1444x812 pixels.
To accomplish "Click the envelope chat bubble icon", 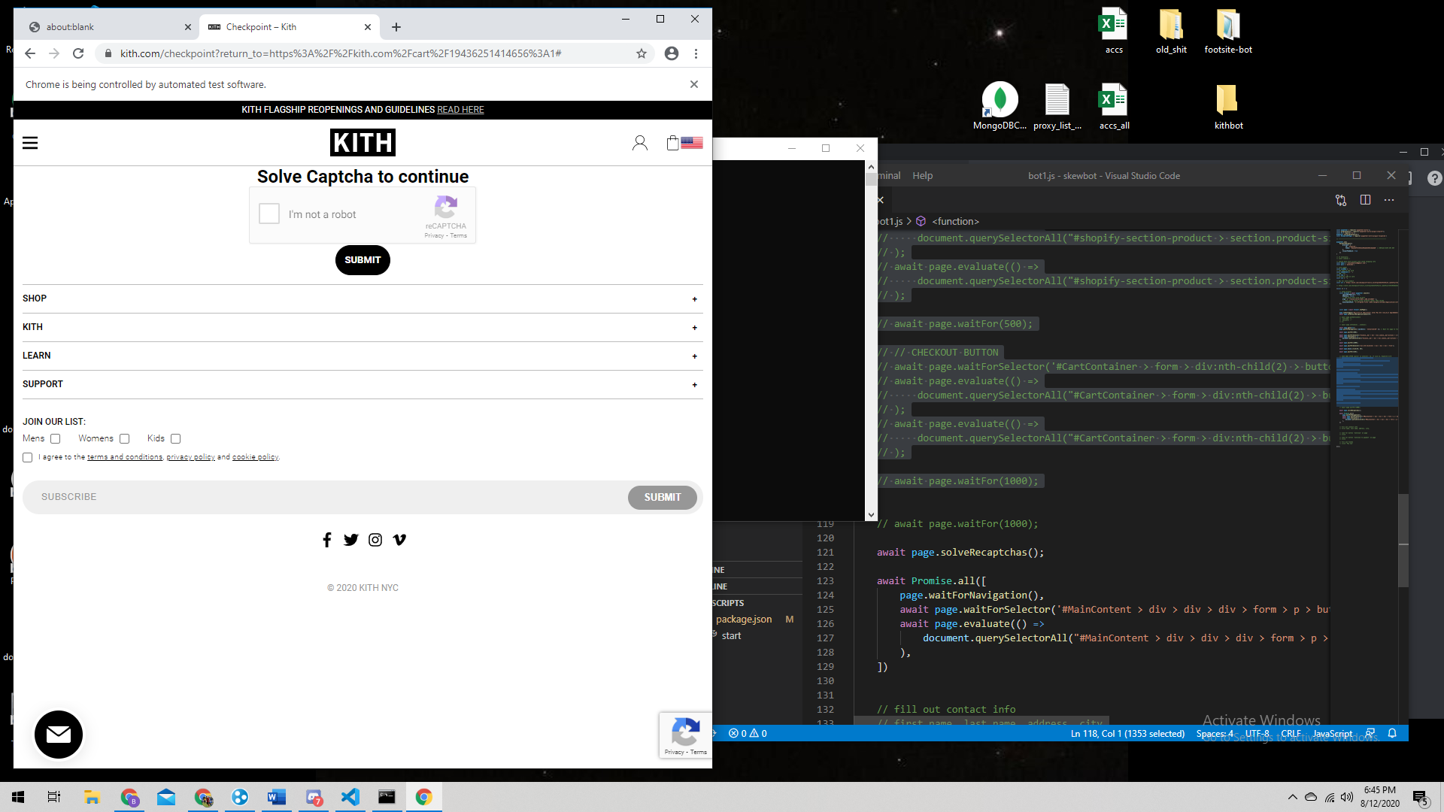I will coord(59,735).
